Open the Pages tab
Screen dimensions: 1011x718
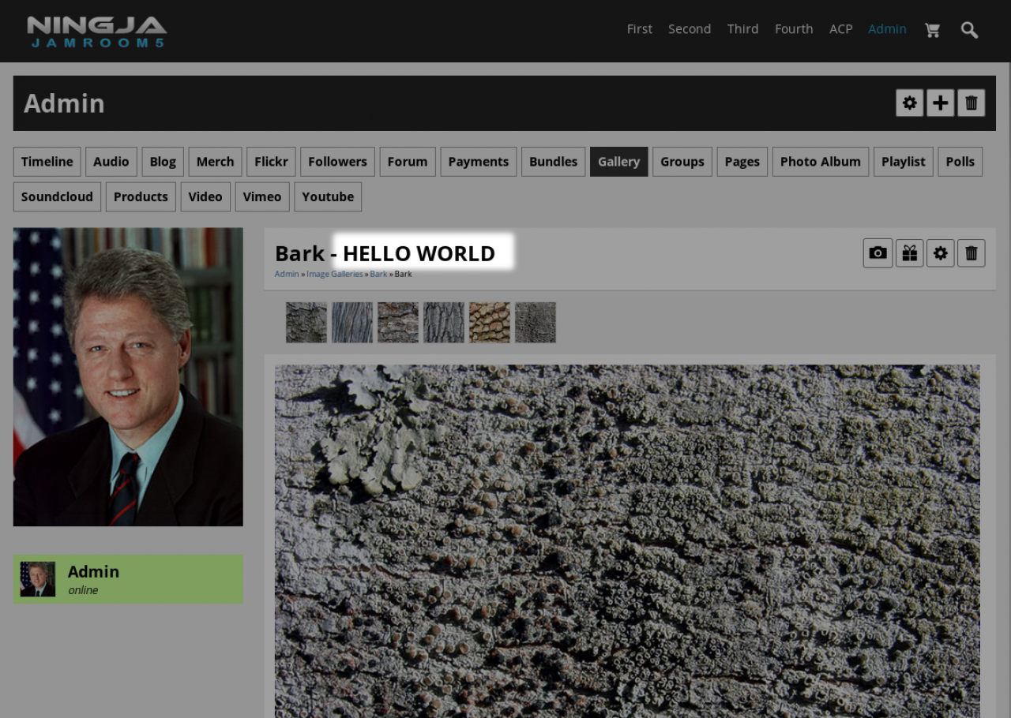(x=742, y=162)
